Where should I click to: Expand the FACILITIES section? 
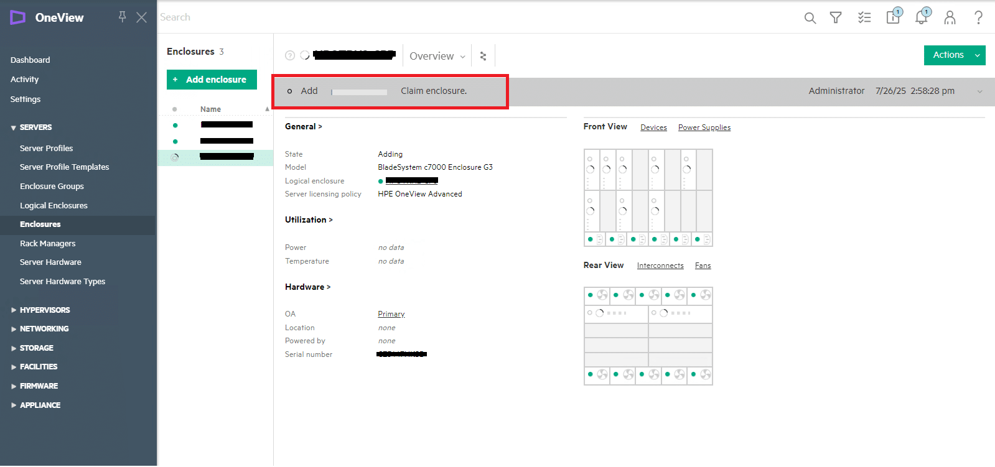[34, 366]
